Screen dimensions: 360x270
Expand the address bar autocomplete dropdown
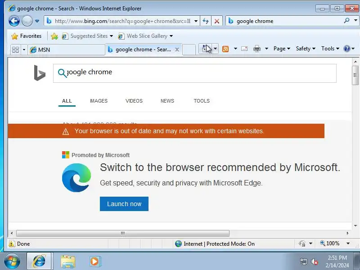coord(196,21)
